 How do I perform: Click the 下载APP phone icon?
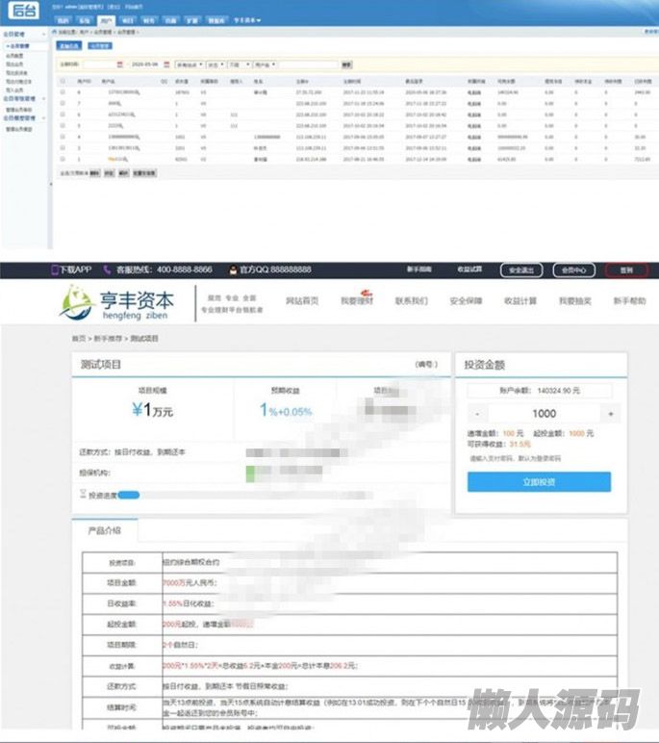click(55, 269)
